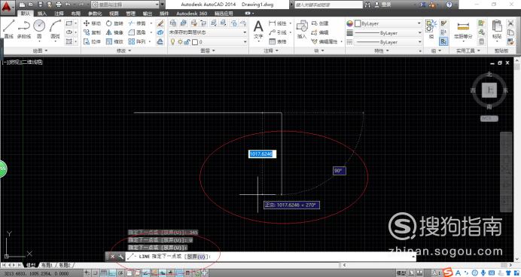Screen dimensions: 521x277
Task: Activate the Fillet (圆角) command
Action: tap(137, 32)
